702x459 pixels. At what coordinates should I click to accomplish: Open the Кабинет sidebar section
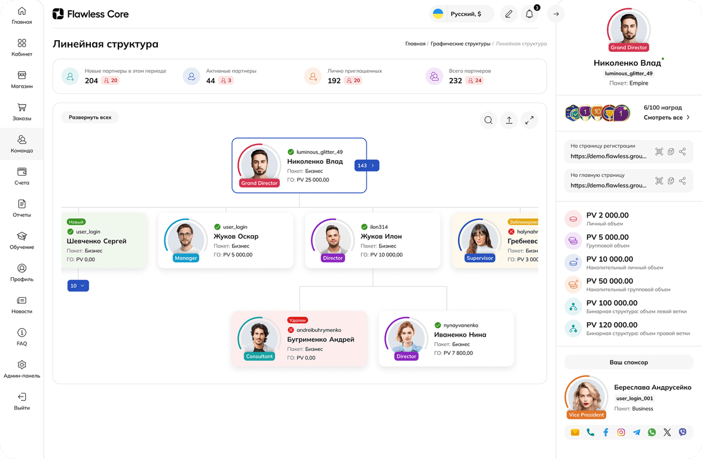click(22, 48)
